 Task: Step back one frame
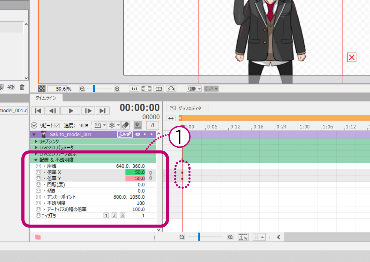[53, 111]
